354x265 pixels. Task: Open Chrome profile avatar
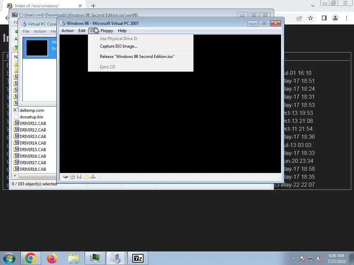(x=335, y=18)
